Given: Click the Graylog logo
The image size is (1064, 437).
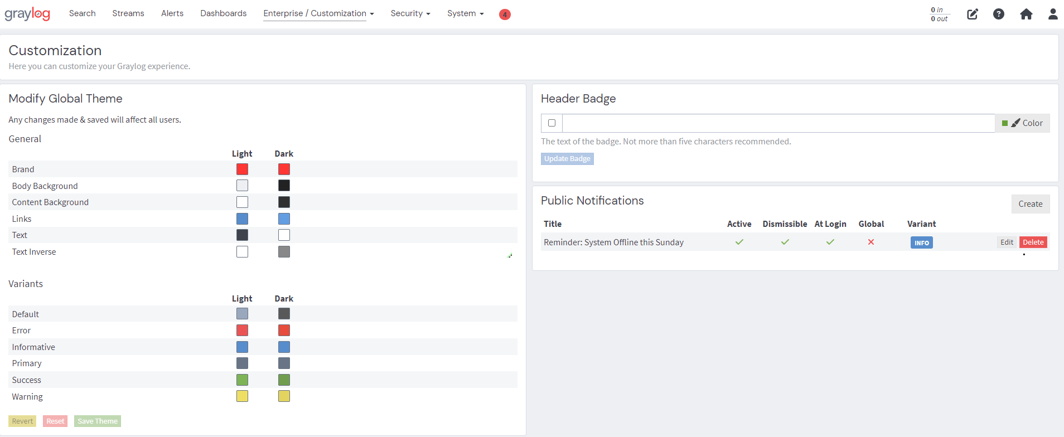Looking at the screenshot, I should tap(27, 14).
